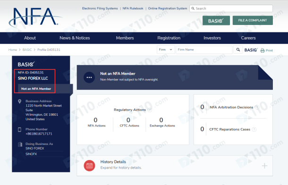Focus the Firm Name input field

click(204, 49)
